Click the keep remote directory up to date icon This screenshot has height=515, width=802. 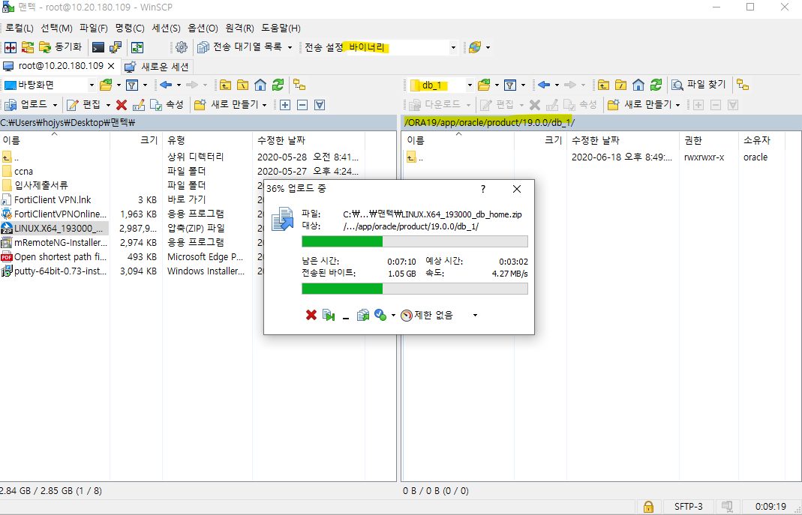click(x=137, y=47)
